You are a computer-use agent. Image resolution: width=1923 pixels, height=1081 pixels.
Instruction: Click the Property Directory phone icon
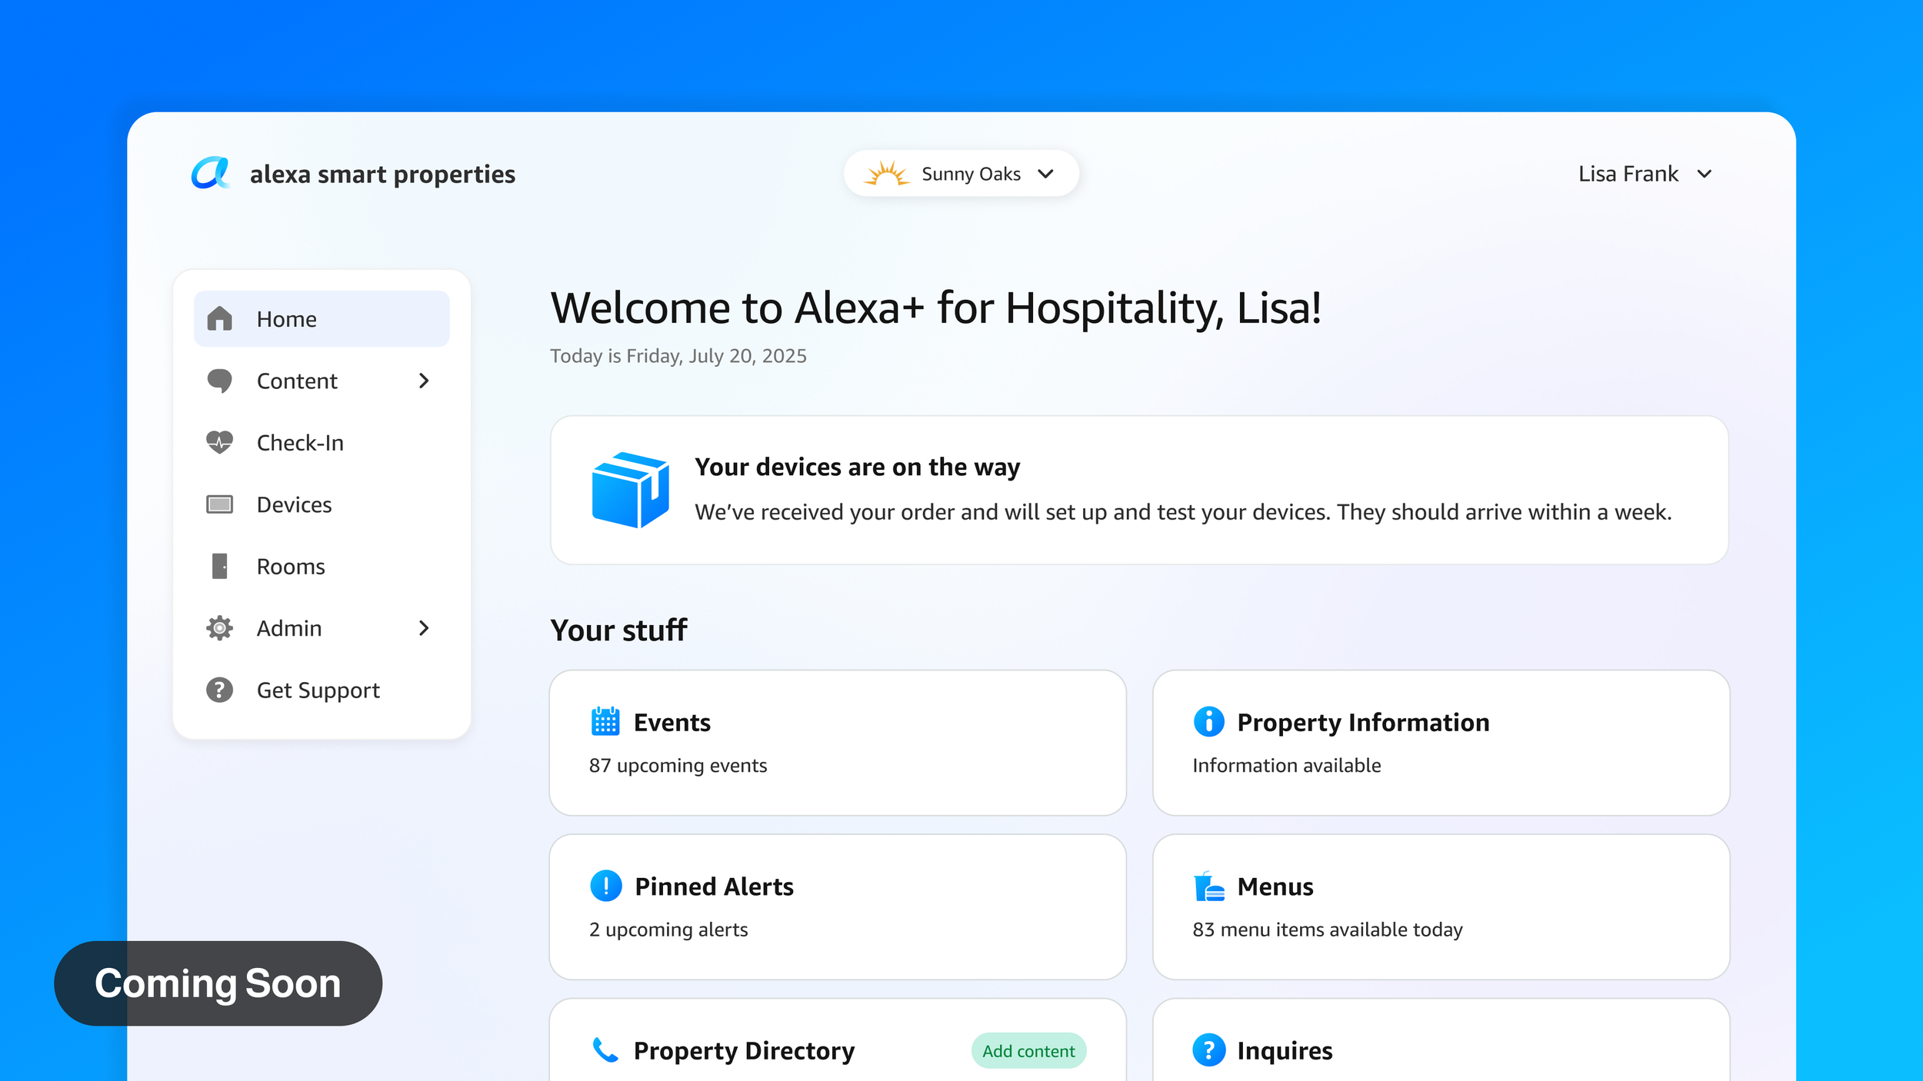point(605,1049)
